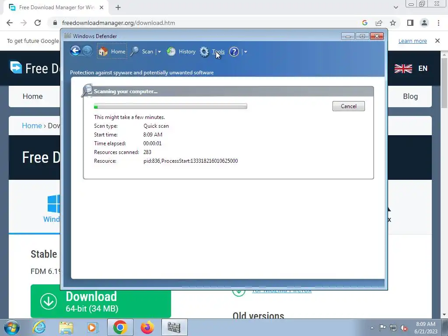Image resolution: width=448 pixels, height=336 pixels.
Task: Open Chrome tab search chevron
Action: [395, 7]
